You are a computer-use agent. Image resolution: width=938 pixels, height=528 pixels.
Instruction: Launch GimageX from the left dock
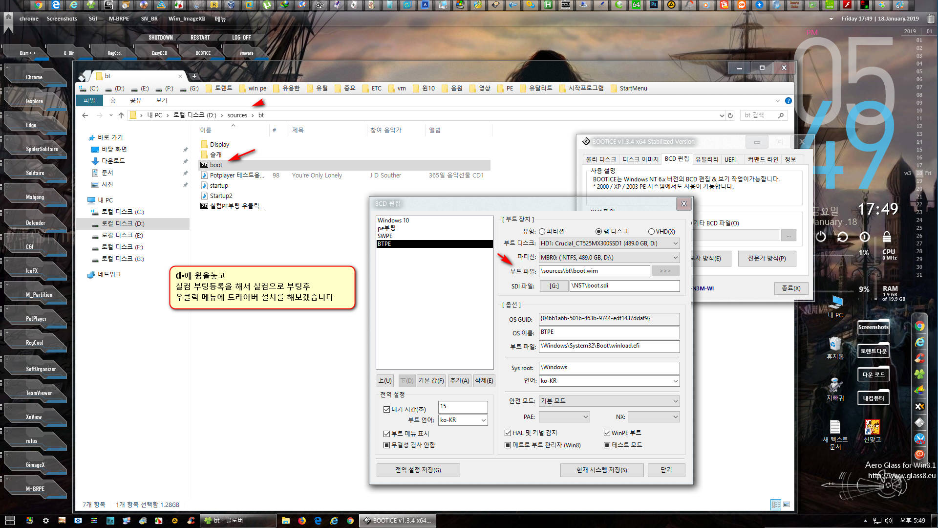coord(35,465)
